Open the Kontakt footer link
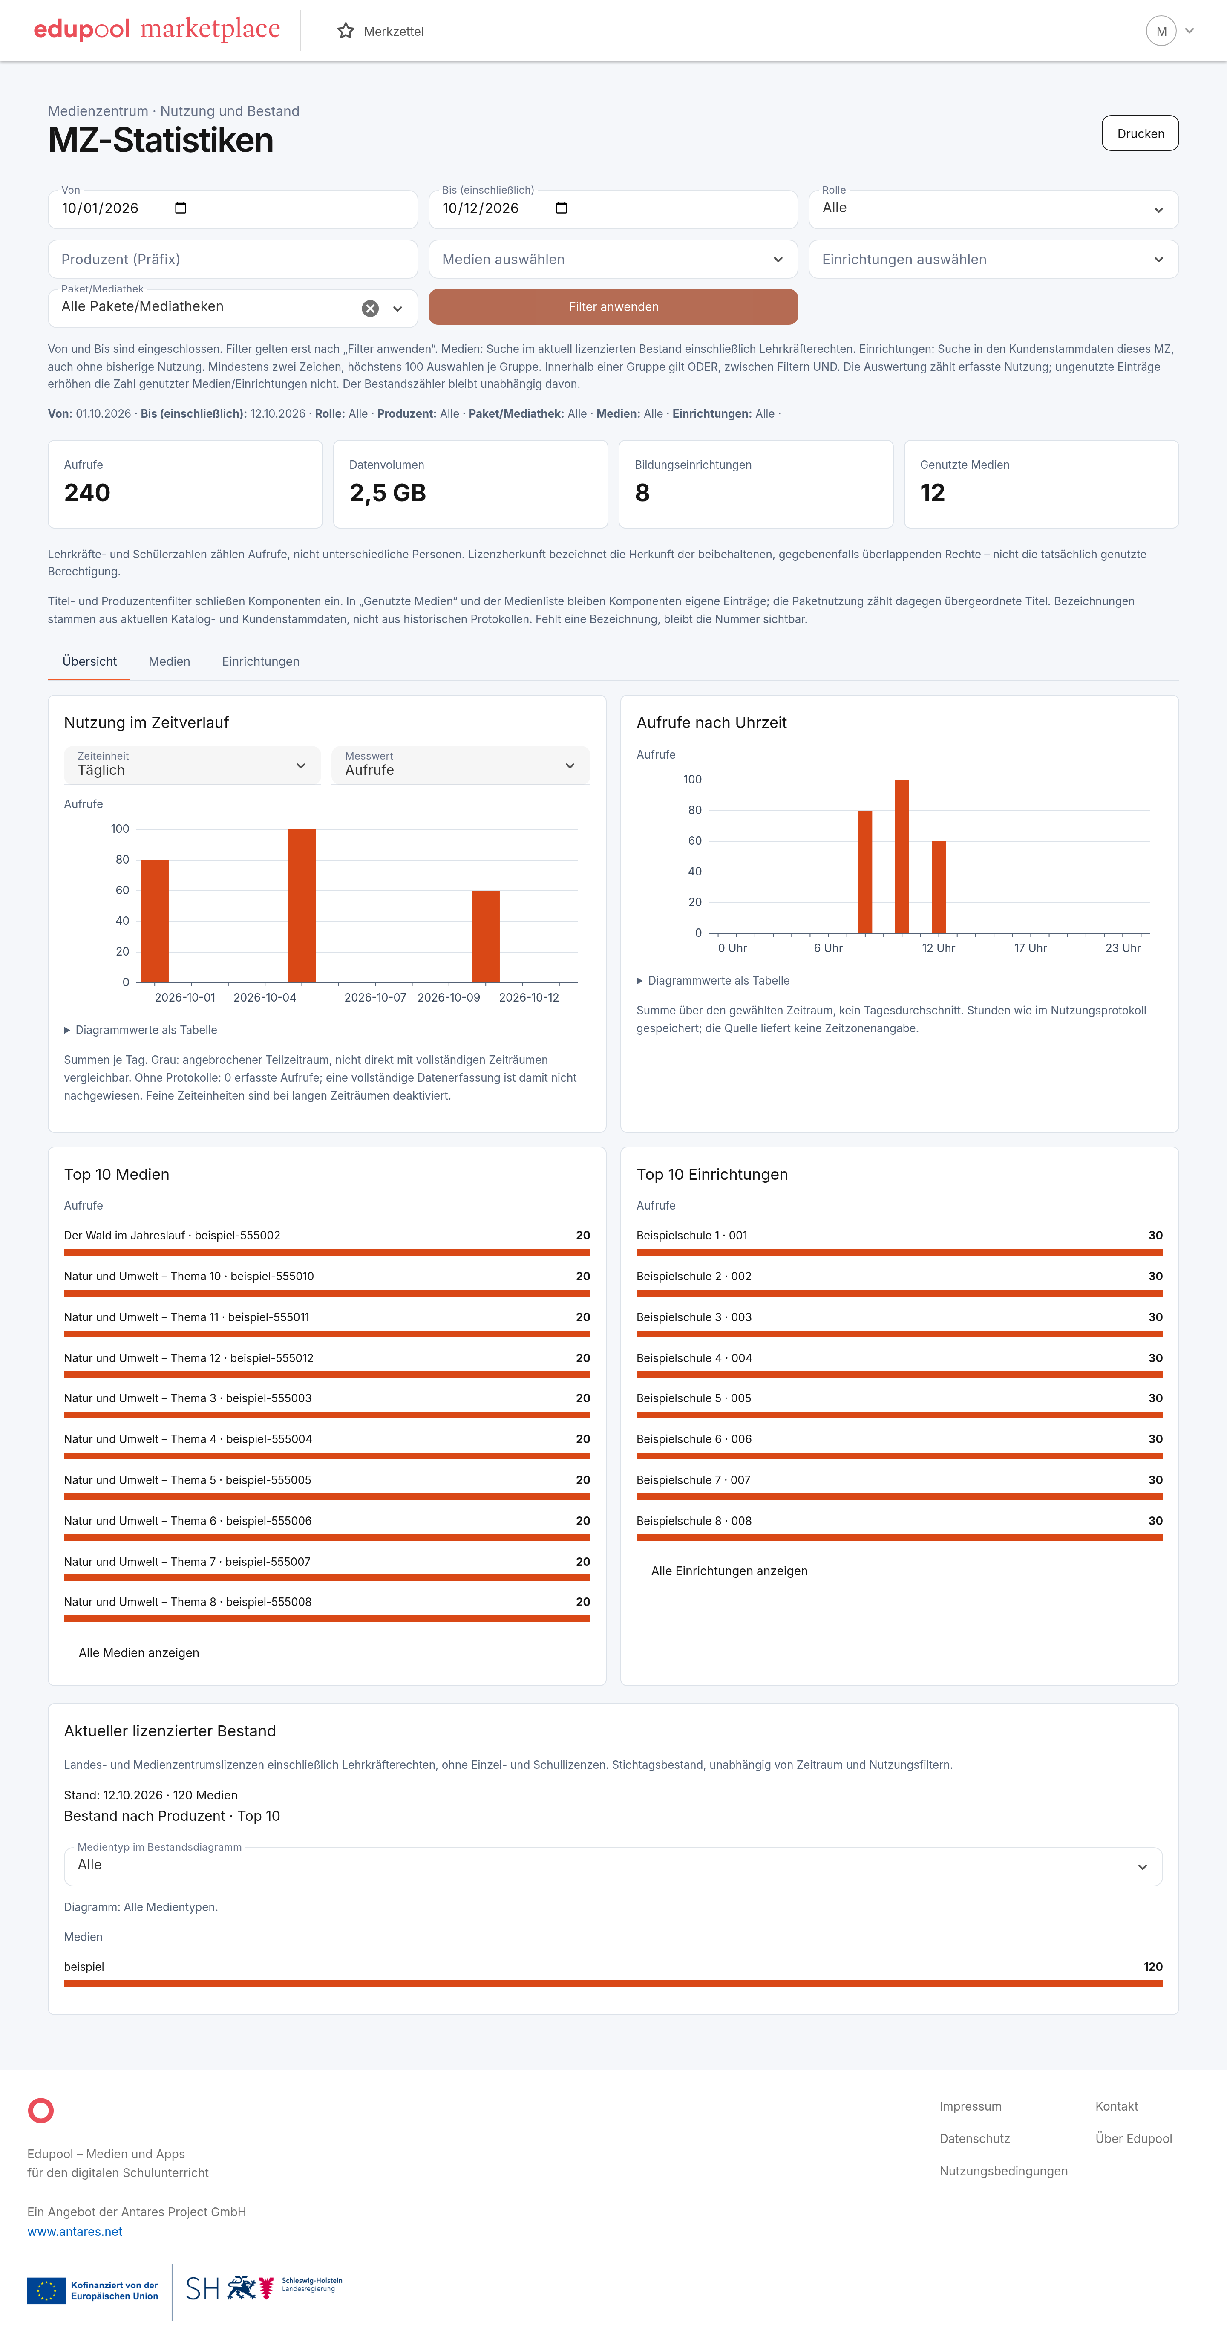Image resolution: width=1227 pixels, height=2351 pixels. tap(1117, 2106)
